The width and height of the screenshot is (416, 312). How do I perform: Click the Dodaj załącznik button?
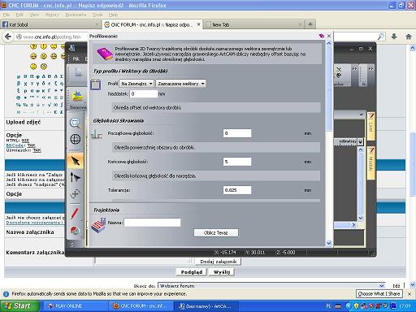coord(218,262)
